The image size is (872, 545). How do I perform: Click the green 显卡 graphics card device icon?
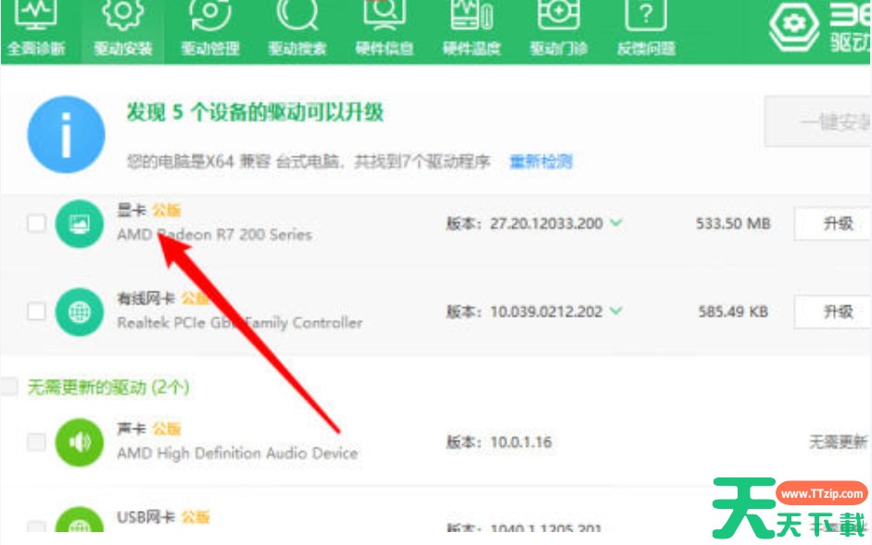pyautogui.click(x=80, y=224)
